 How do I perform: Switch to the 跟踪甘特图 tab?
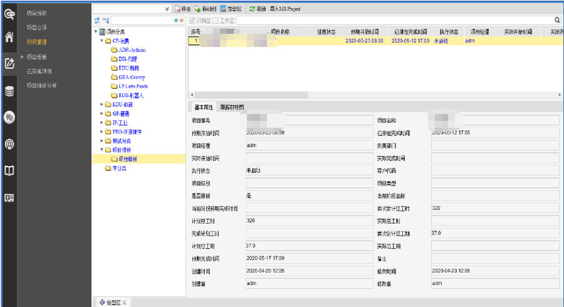click(231, 107)
